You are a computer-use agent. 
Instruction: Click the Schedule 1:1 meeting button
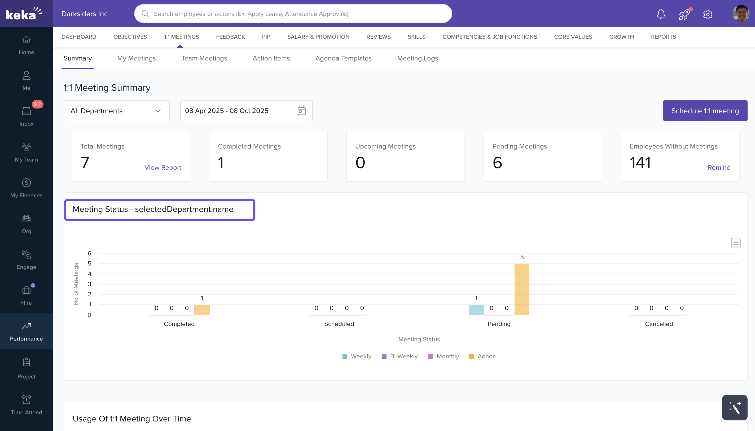[705, 111]
